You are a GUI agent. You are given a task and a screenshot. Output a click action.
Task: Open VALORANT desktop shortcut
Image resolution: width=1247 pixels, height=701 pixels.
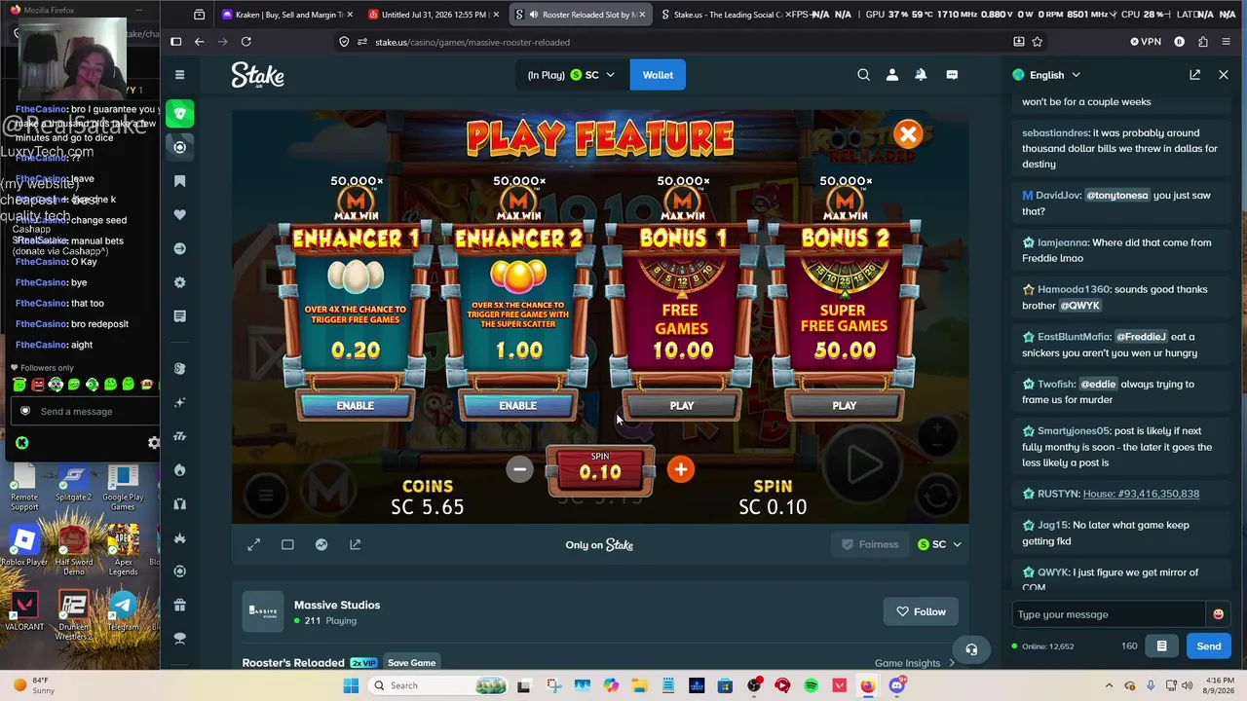pyautogui.click(x=24, y=611)
